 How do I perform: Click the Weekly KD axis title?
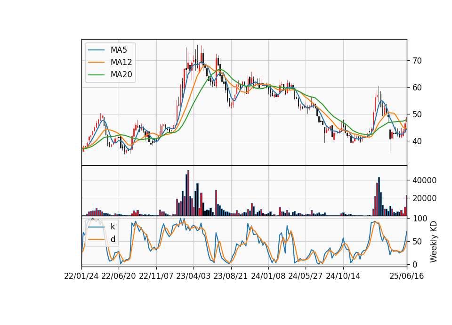pyautogui.click(x=434, y=242)
